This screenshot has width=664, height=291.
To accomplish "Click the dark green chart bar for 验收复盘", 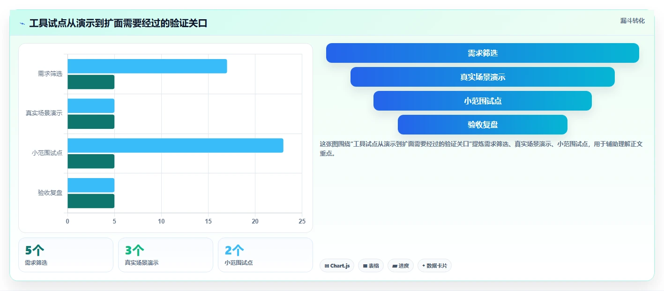I will (91, 201).
